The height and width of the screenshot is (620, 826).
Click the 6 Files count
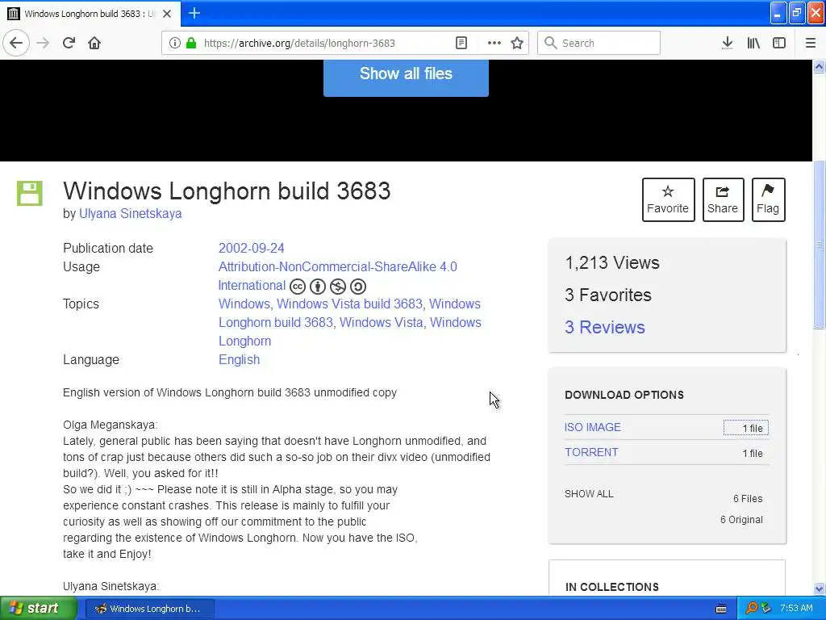(748, 499)
